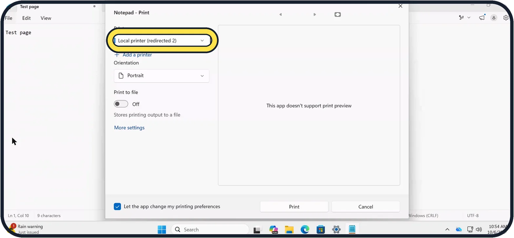Go to the next print preview page

[315, 14]
